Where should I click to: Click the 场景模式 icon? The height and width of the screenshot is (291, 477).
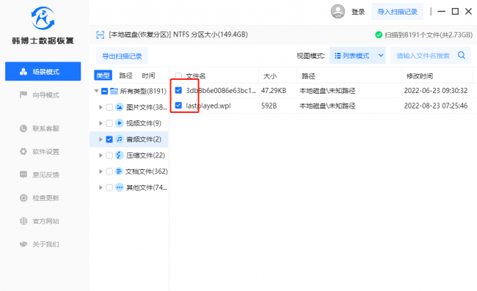[x=23, y=72]
